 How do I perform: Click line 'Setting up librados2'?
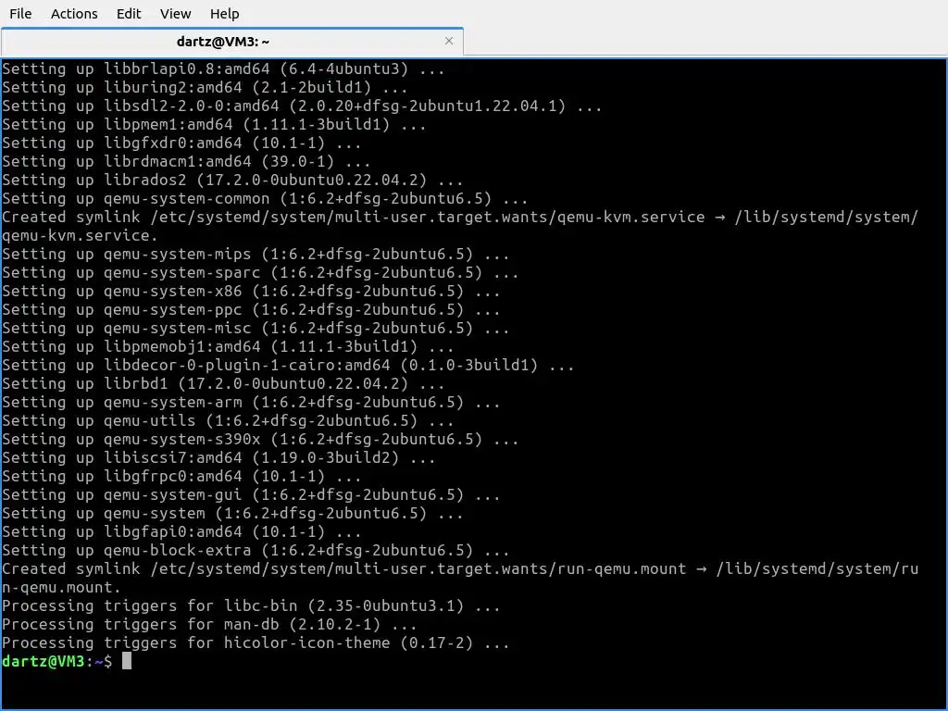(x=232, y=180)
